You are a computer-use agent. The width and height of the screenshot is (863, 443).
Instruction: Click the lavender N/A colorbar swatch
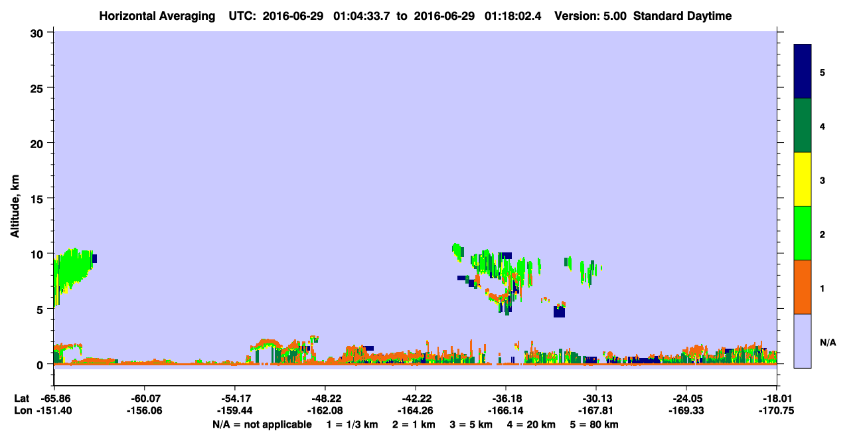[x=803, y=341]
